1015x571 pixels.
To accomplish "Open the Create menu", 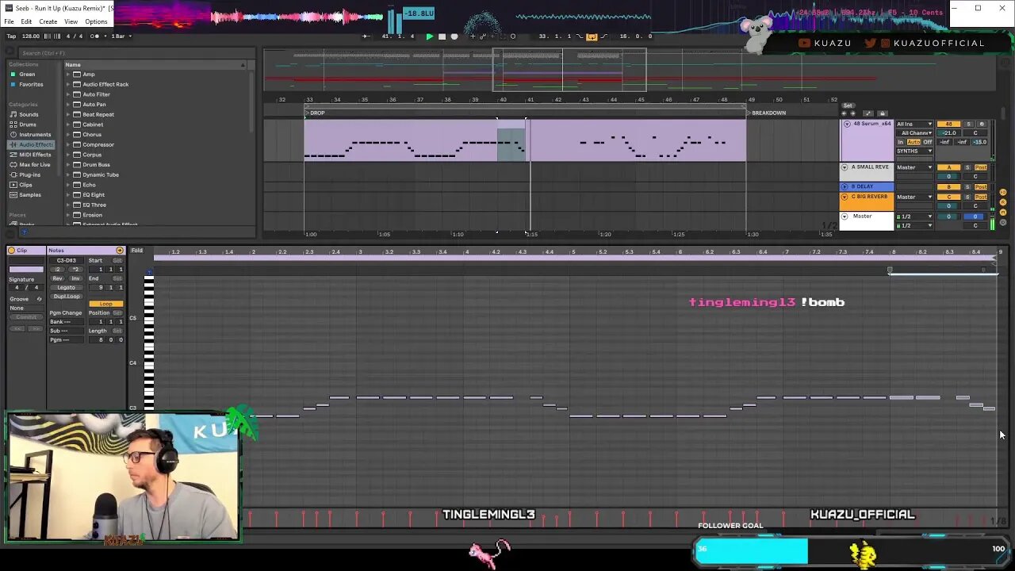I will [x=48, y=21].
